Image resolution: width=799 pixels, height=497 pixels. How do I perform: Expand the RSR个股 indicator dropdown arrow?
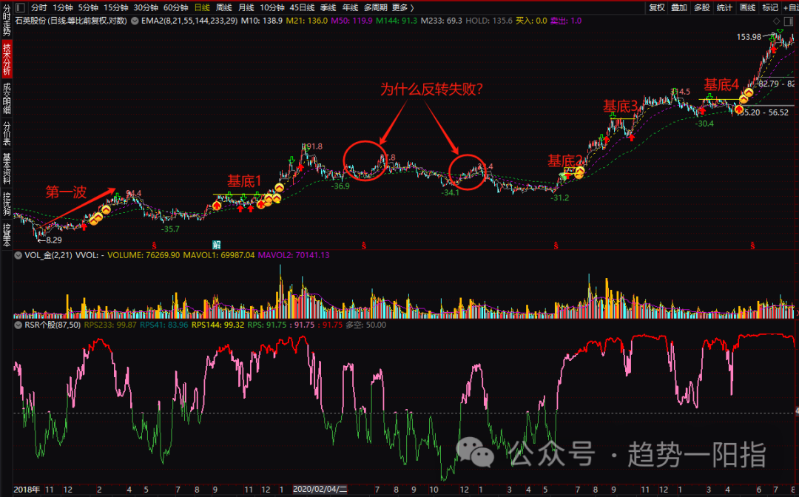[18, 325]
